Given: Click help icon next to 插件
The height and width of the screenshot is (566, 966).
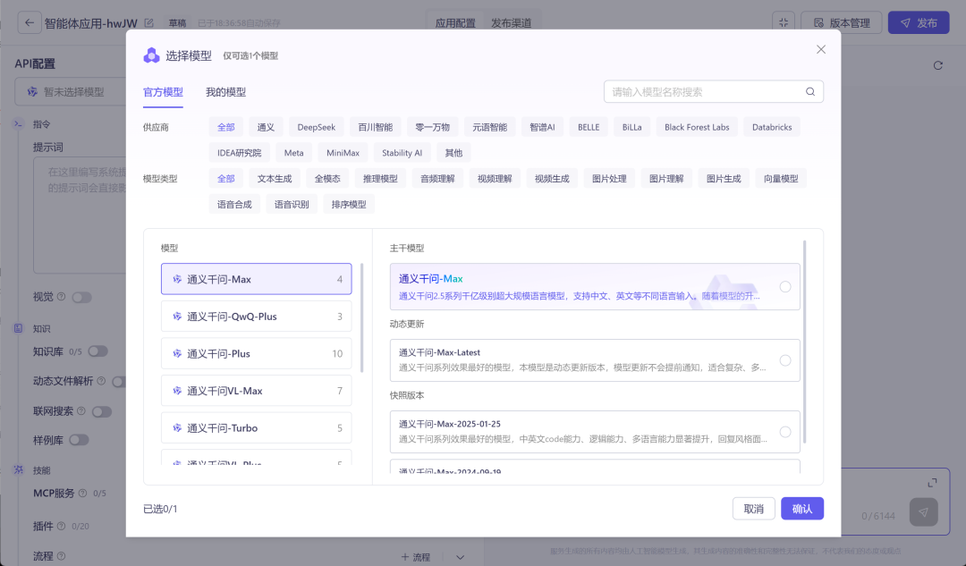Looking at the screenshot, I should click(x=61, y=526).
